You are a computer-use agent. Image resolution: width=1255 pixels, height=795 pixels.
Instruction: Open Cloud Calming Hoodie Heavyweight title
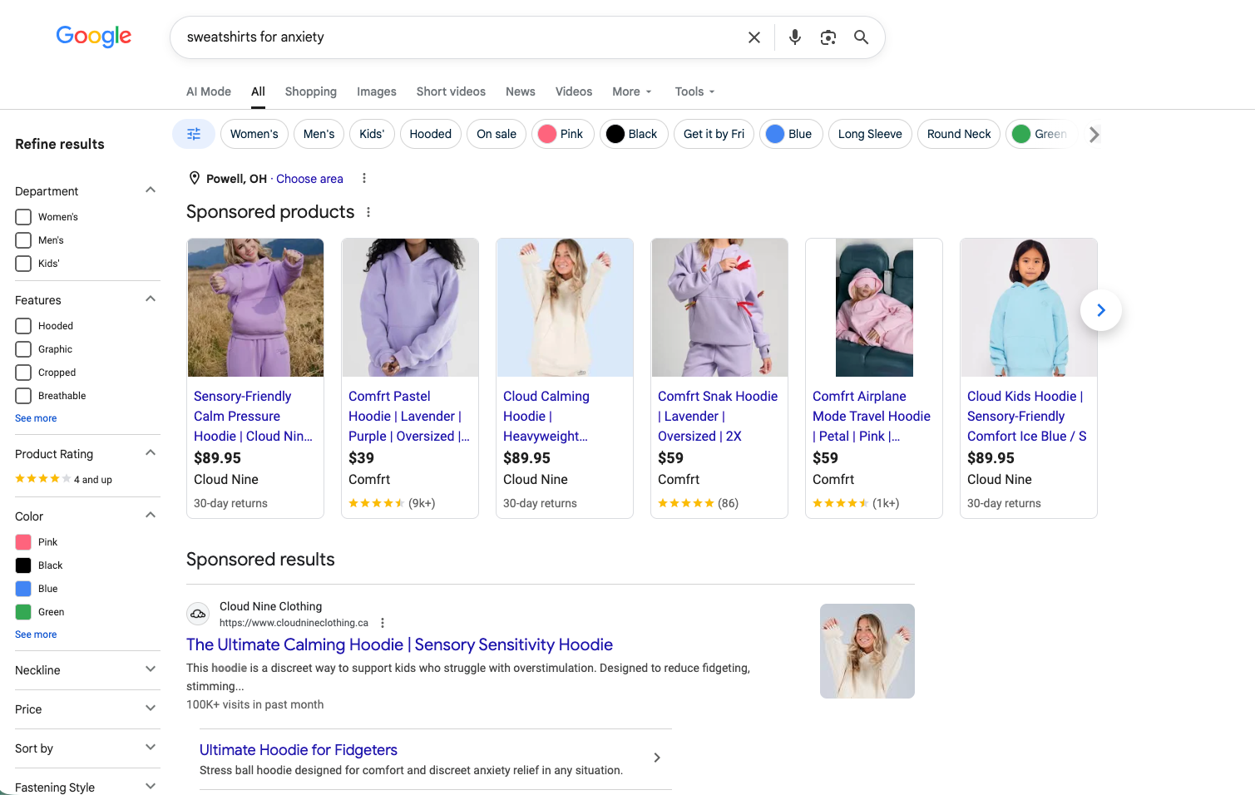tap(546, 416)
